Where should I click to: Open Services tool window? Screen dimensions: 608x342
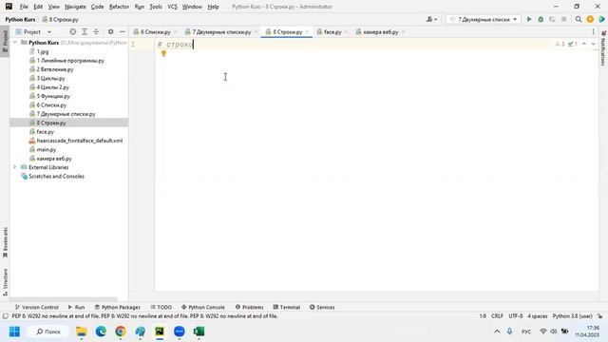[x=322, y=307]
